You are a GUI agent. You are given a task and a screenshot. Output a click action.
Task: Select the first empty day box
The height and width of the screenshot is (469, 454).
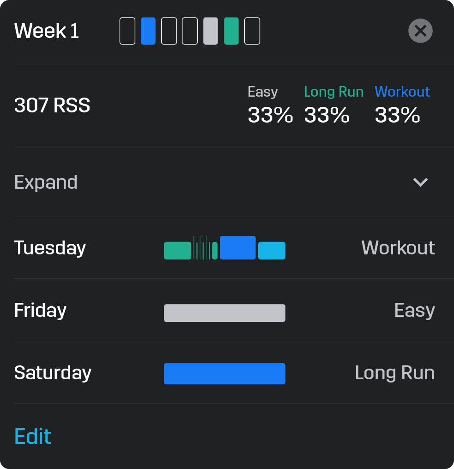pyautogui.click(x=127, y=31)
